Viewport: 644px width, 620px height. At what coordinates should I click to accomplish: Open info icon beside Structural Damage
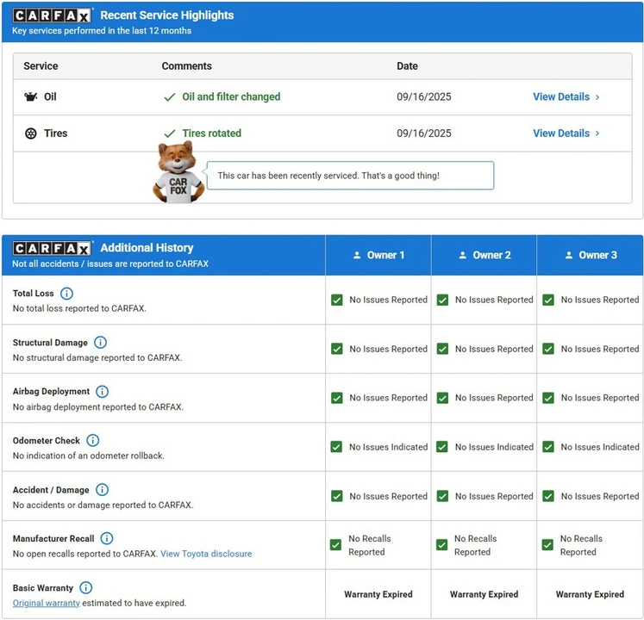(x=100, y=342)
